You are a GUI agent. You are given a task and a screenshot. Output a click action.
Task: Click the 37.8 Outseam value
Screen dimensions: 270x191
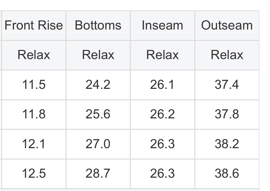click(227, 114)
